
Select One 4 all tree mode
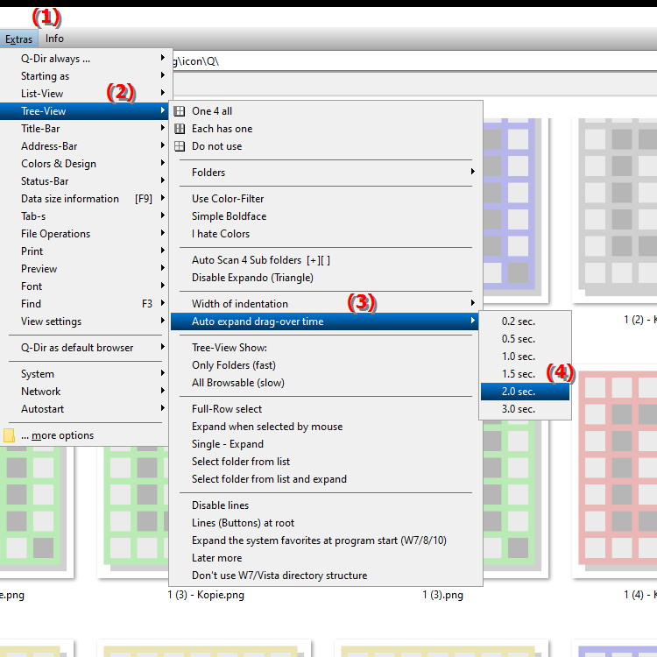click(x=326, y=111)
